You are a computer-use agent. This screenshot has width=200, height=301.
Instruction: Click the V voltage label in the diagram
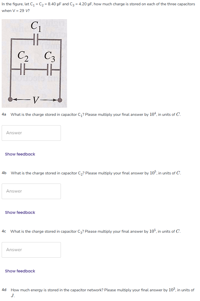coord(34,99)
